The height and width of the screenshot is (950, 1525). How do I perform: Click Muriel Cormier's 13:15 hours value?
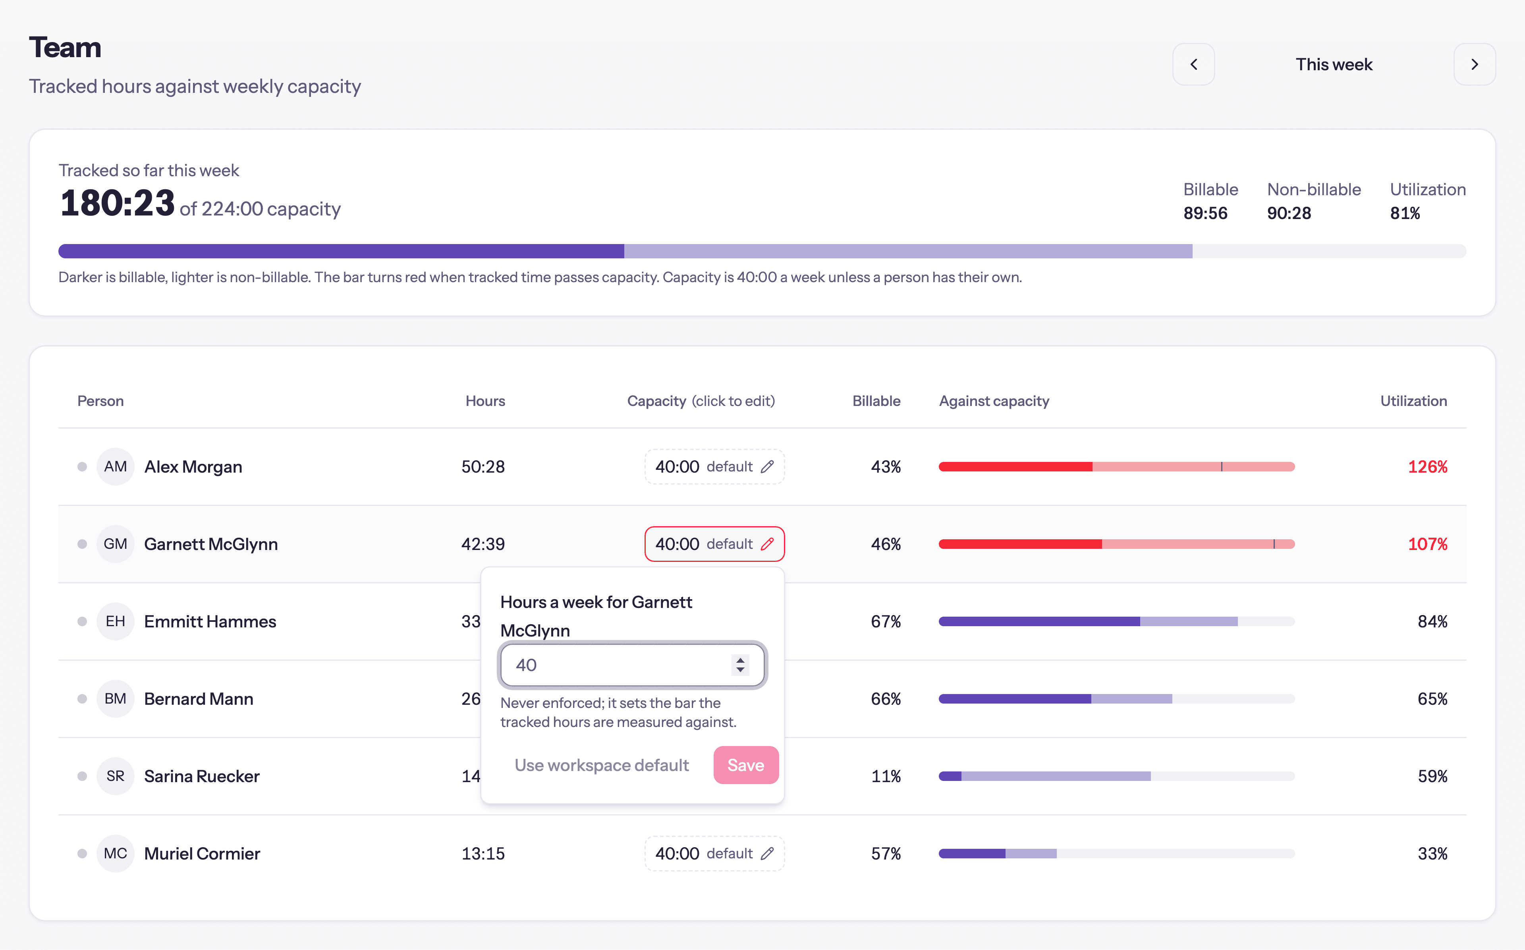tap(483, 854)
